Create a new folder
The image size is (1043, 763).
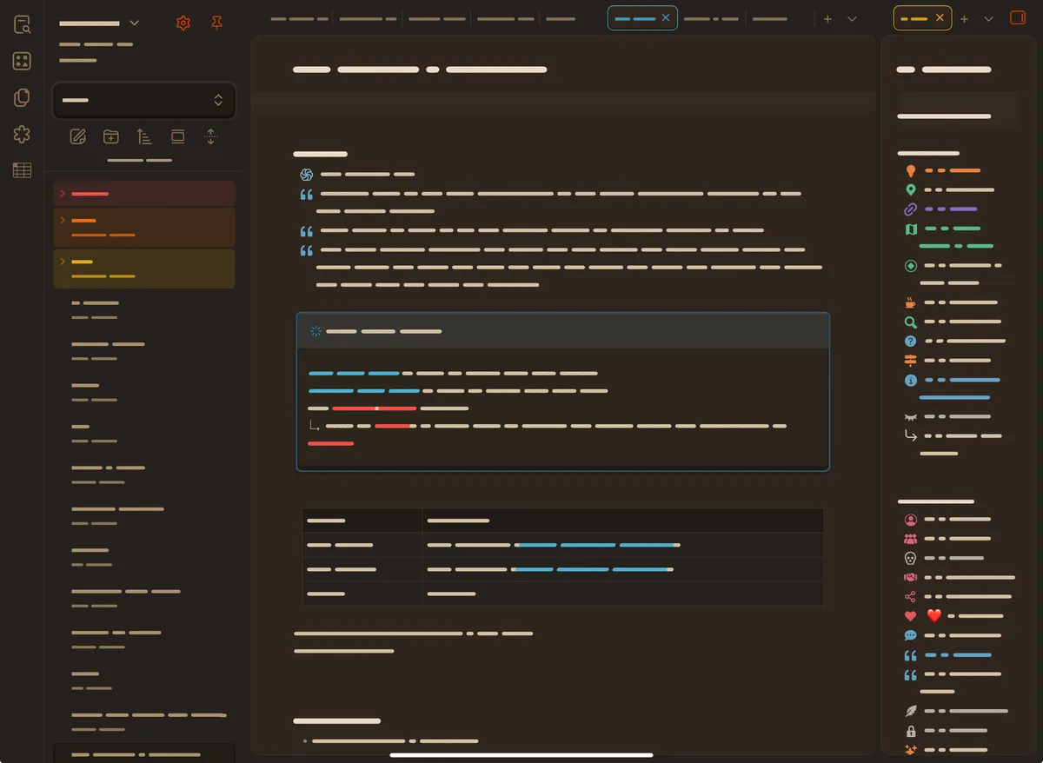click(110, 136)
